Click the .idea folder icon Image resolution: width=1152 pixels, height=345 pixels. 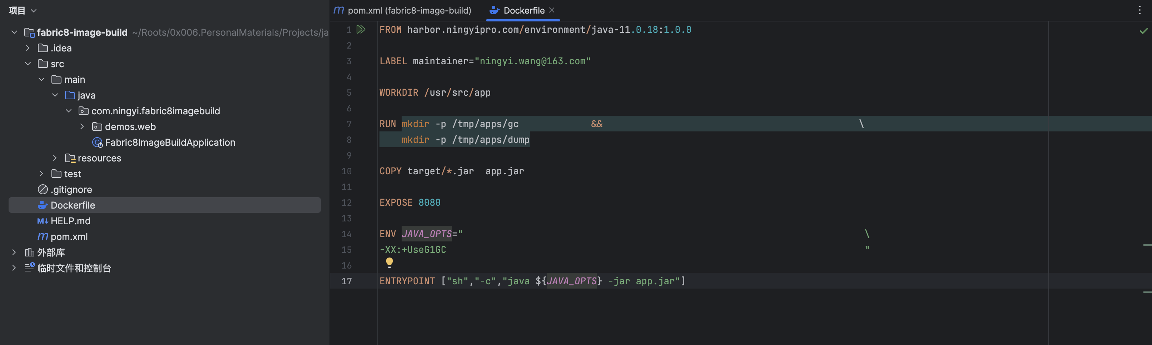[x=43, y=48]
